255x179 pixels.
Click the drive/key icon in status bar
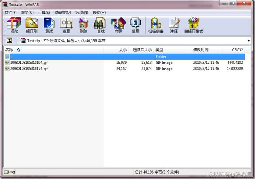[9, 172]
